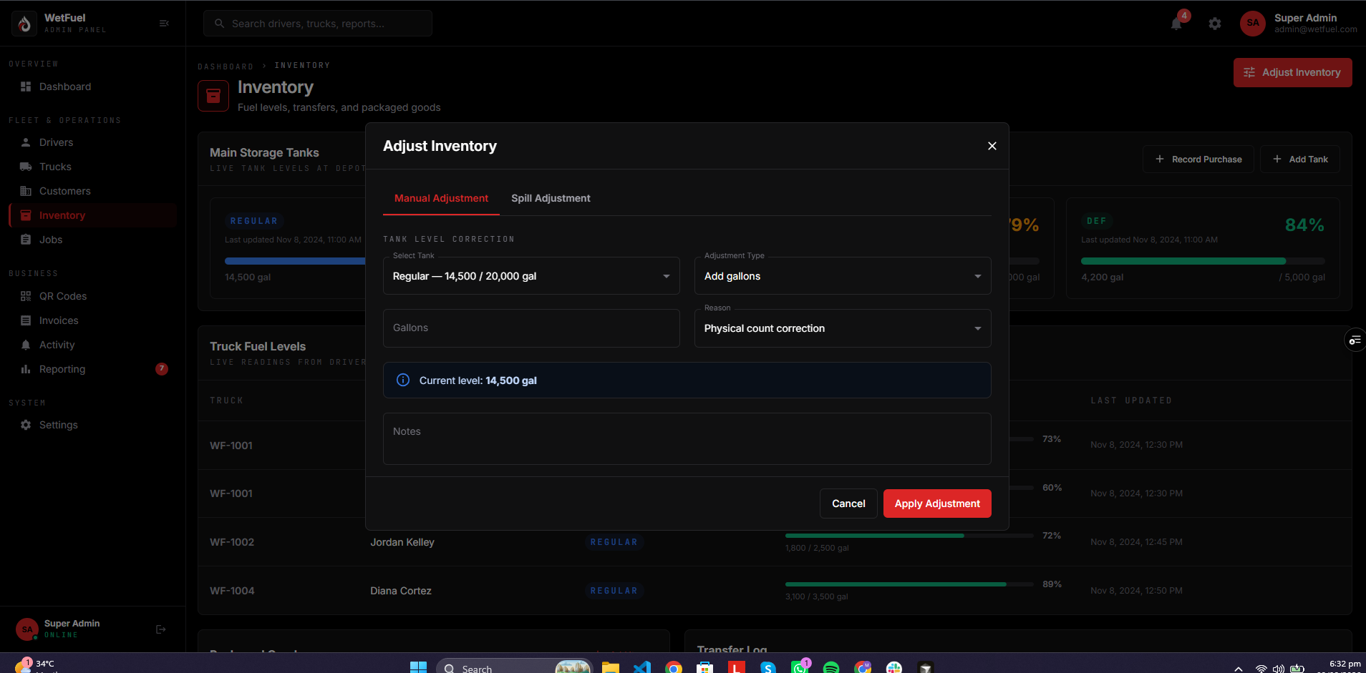This screenshot has height=673, width=1366.
Task: Open WhatsApp from the taskbar
Action: pos(800,668)
